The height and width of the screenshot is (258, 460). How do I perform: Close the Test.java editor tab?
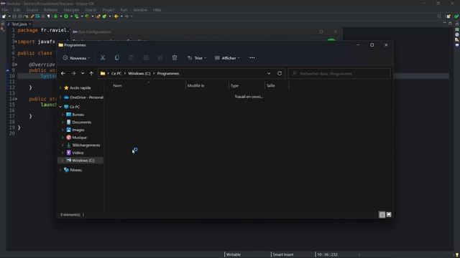pos(30,24)
